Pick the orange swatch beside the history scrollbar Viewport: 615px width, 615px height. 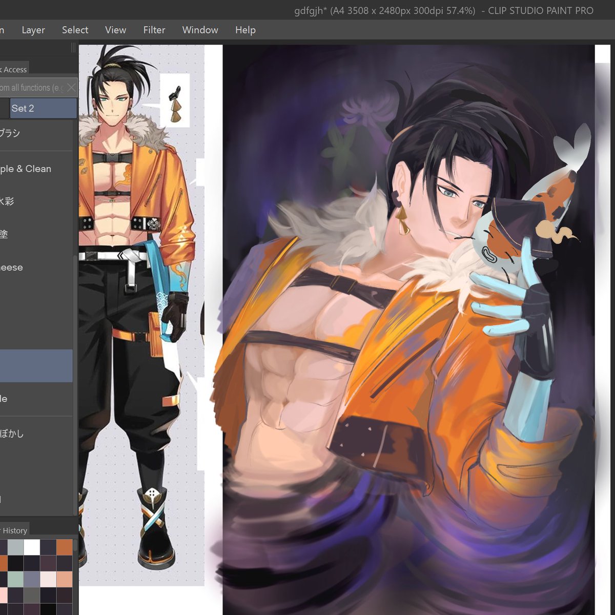tap(65, 547)
